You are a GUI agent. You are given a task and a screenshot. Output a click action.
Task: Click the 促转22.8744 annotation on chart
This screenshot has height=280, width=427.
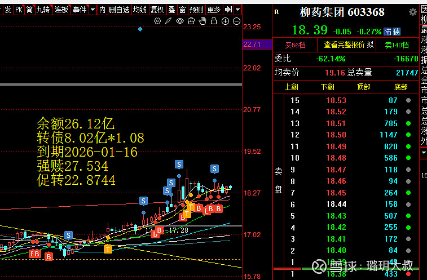click(76, 180)
